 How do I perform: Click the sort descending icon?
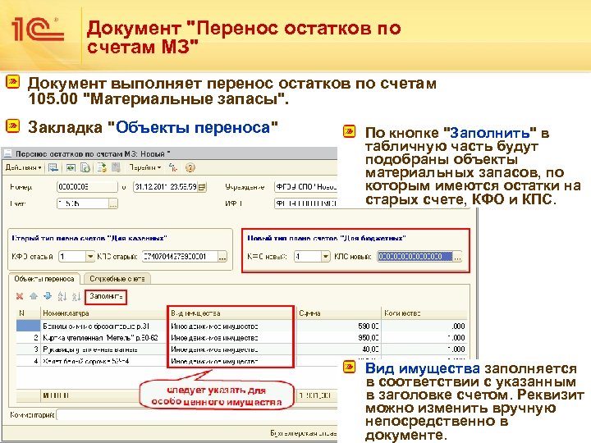click(76, 296)
